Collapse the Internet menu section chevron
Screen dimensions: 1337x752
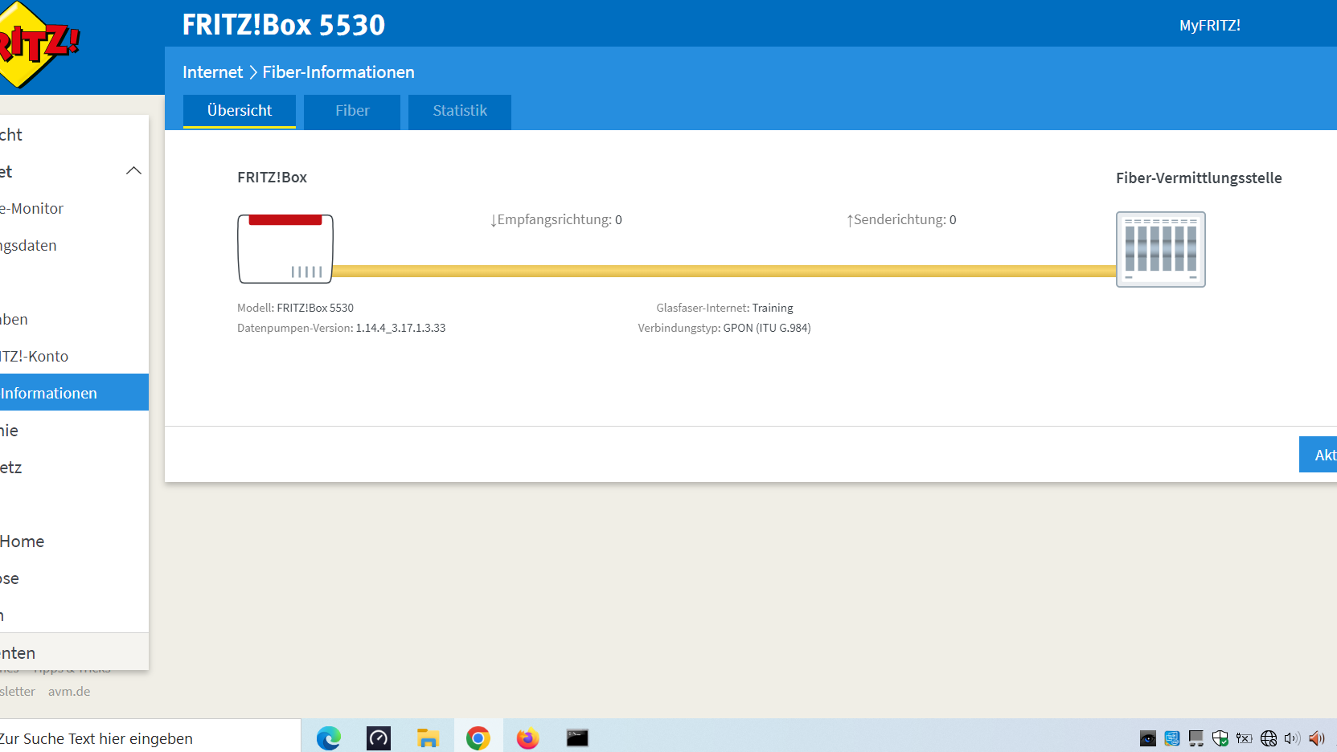[133, 171]
